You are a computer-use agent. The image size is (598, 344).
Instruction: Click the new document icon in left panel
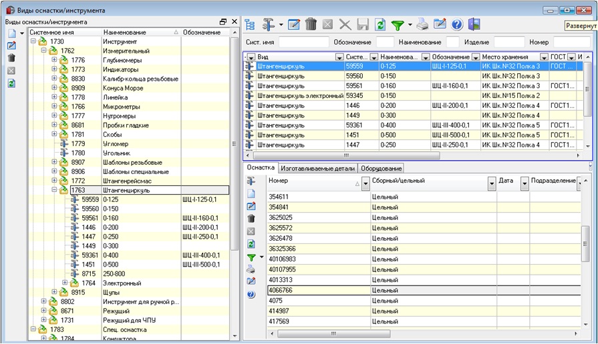(x=12, y=33)
